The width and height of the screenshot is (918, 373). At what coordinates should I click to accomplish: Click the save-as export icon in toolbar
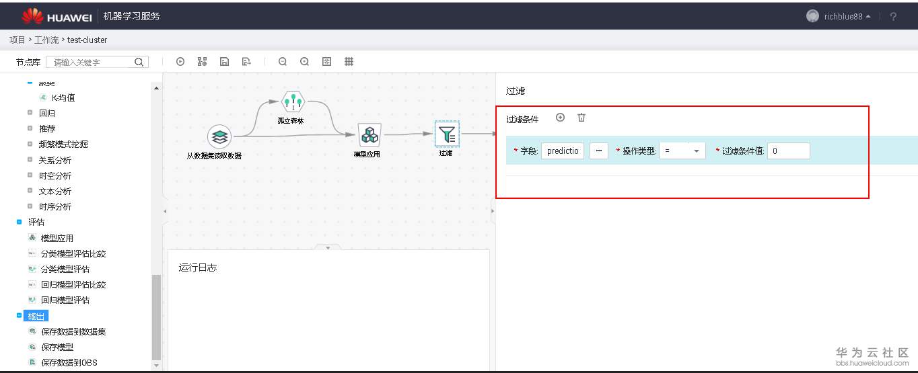click(x=246, y=62)
